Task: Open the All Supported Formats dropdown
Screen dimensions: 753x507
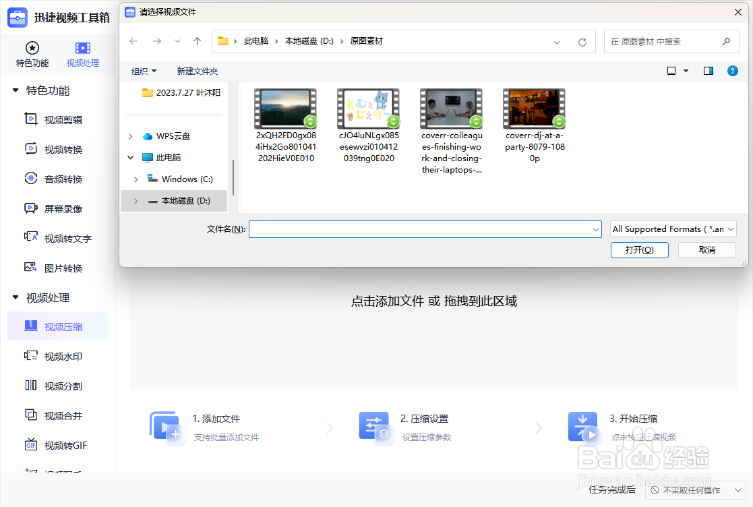Action: (x=673, y=229)
